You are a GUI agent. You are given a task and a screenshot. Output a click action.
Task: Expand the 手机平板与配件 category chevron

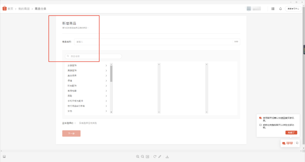click(106, 101)
